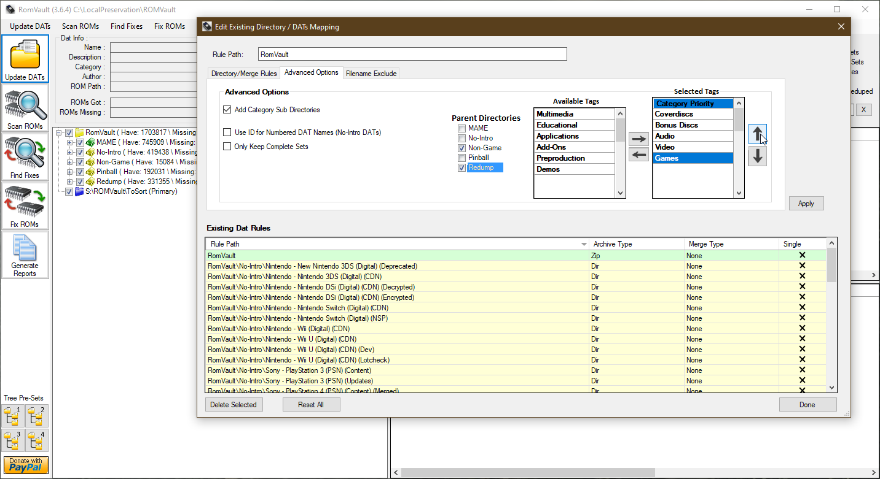The image size is (880, 479).
Task: Click Selected Tags list down arrow
Action: click(739, 193)
